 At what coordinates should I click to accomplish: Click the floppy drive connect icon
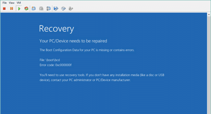(56, 9)
